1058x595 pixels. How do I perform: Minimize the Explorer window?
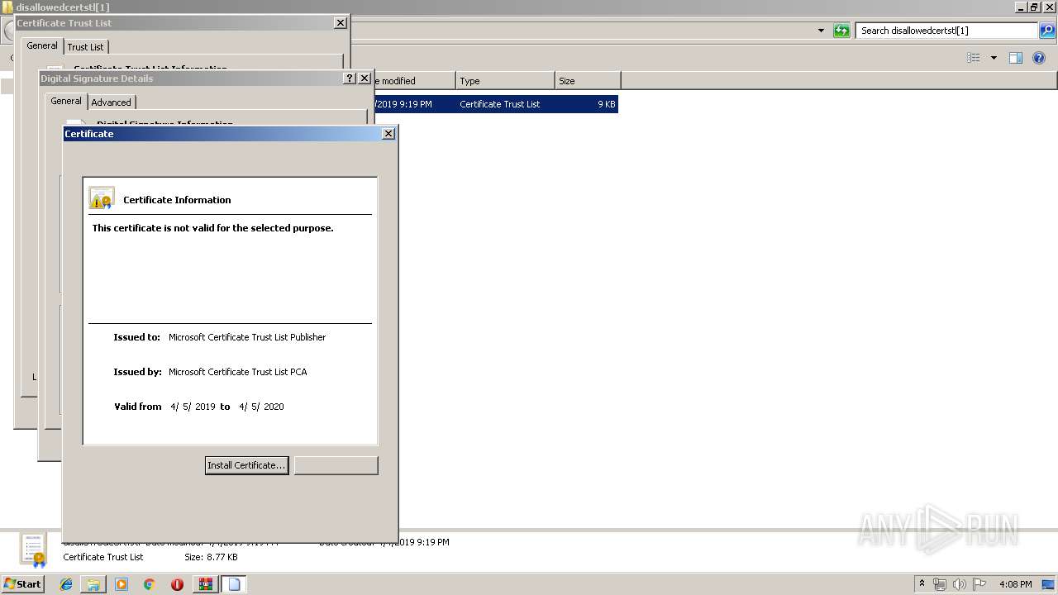click(x=1021, y=7)
